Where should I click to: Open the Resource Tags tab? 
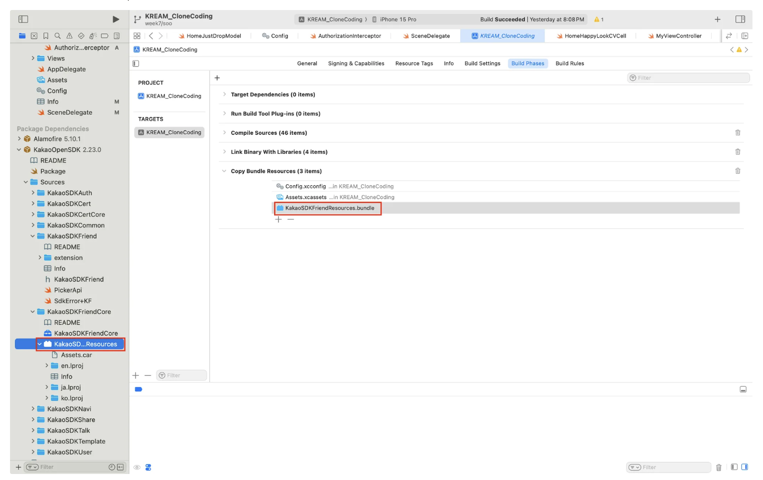414,64
